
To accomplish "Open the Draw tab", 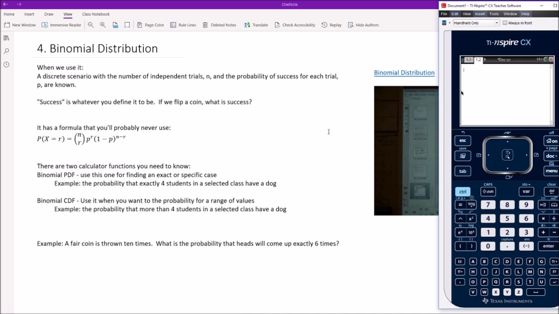I will coord(49,14).
